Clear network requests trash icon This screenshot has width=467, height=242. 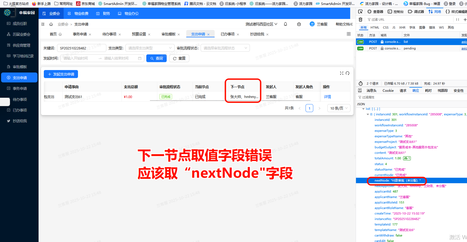coord(360,20)
